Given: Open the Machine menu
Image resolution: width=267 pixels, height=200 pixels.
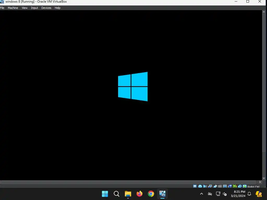Looking at the screenshot, I should (x=13, y=8).
